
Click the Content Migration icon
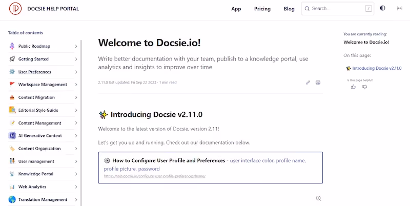[x=12, y=97]
